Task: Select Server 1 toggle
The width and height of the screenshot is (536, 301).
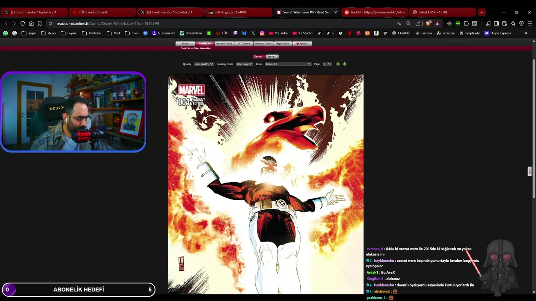Action: pyautogui.click(x=259, y=56)
